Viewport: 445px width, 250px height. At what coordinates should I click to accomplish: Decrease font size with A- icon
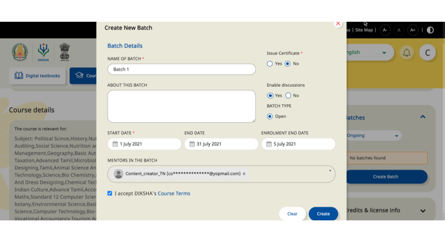point(385,30)
